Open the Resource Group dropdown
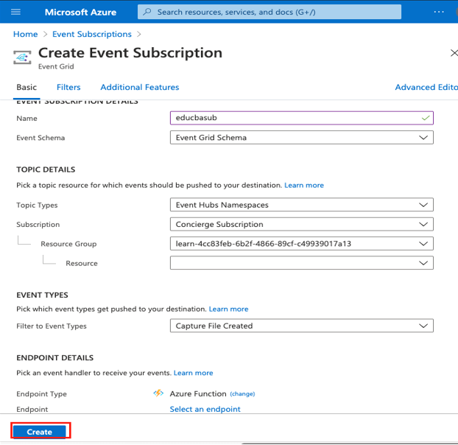Image resolution: width=458 pixels, height=445 pixels. (x=301, y=243)
